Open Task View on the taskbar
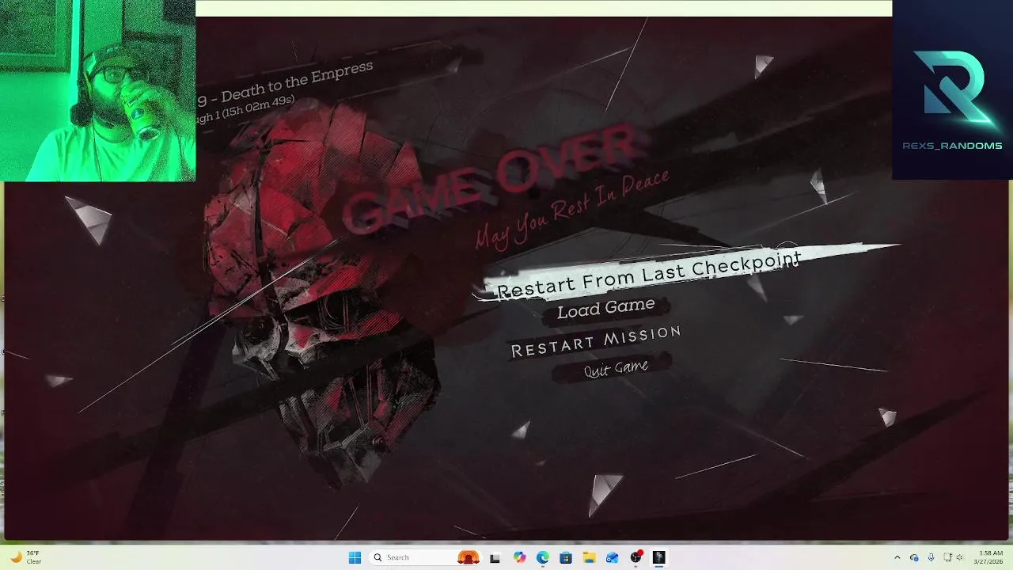Screen dimensions: 1013x570 point(495,557)
